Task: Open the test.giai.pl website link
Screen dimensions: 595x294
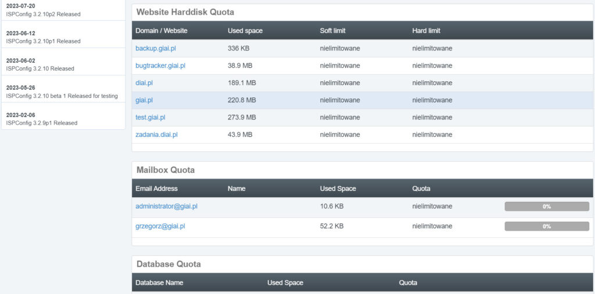Action: click(x=150, y=118)
